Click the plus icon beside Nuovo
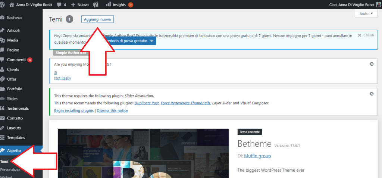The image size is (382, 178). coord(73,4)
